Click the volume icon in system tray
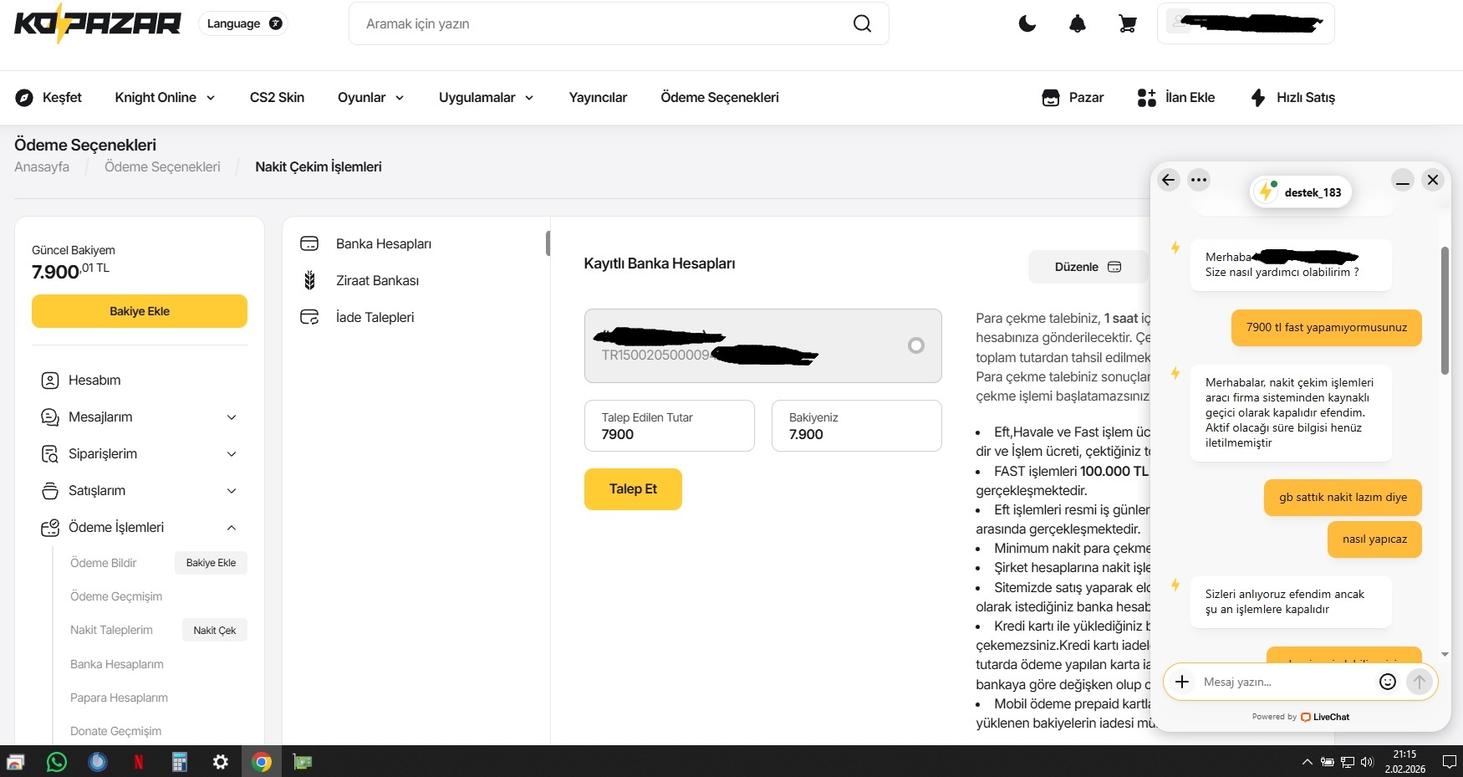The height and width of the screenshot is (777, 1463). click(x=1367, y=762)
